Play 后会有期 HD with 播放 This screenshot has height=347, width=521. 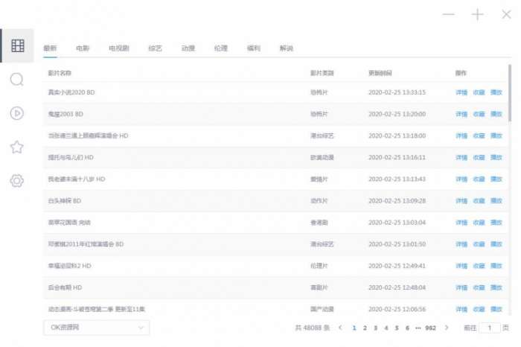click(496, 287)
